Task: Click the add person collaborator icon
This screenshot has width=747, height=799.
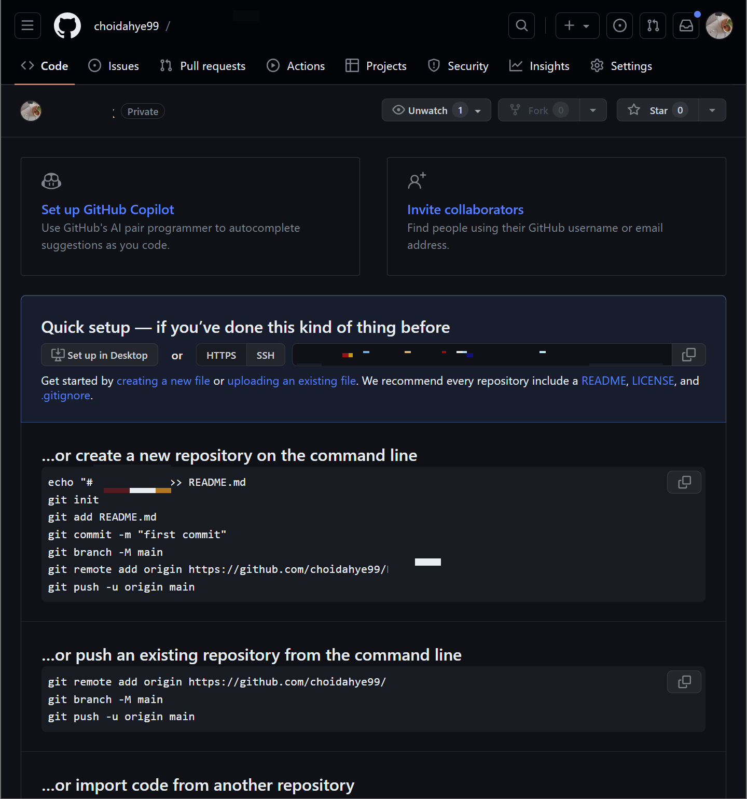Action: 417,180
